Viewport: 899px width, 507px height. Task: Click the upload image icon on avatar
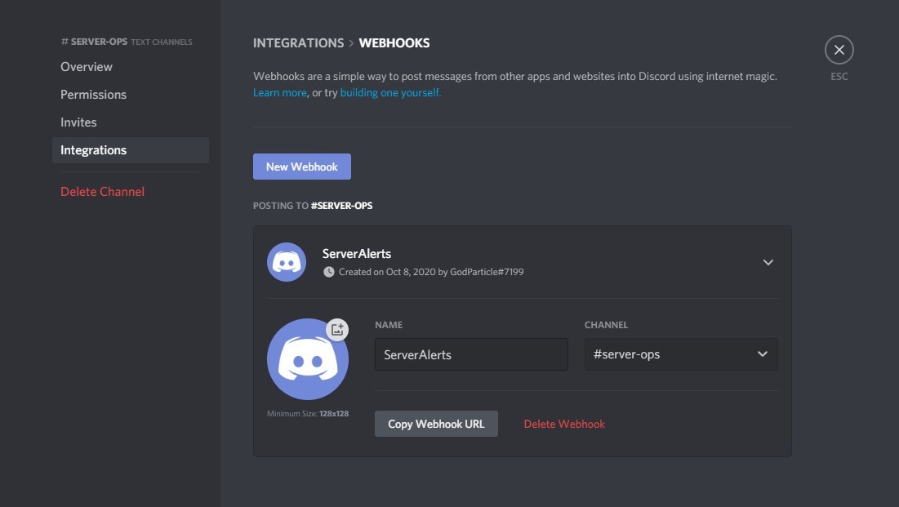point(337,329)
